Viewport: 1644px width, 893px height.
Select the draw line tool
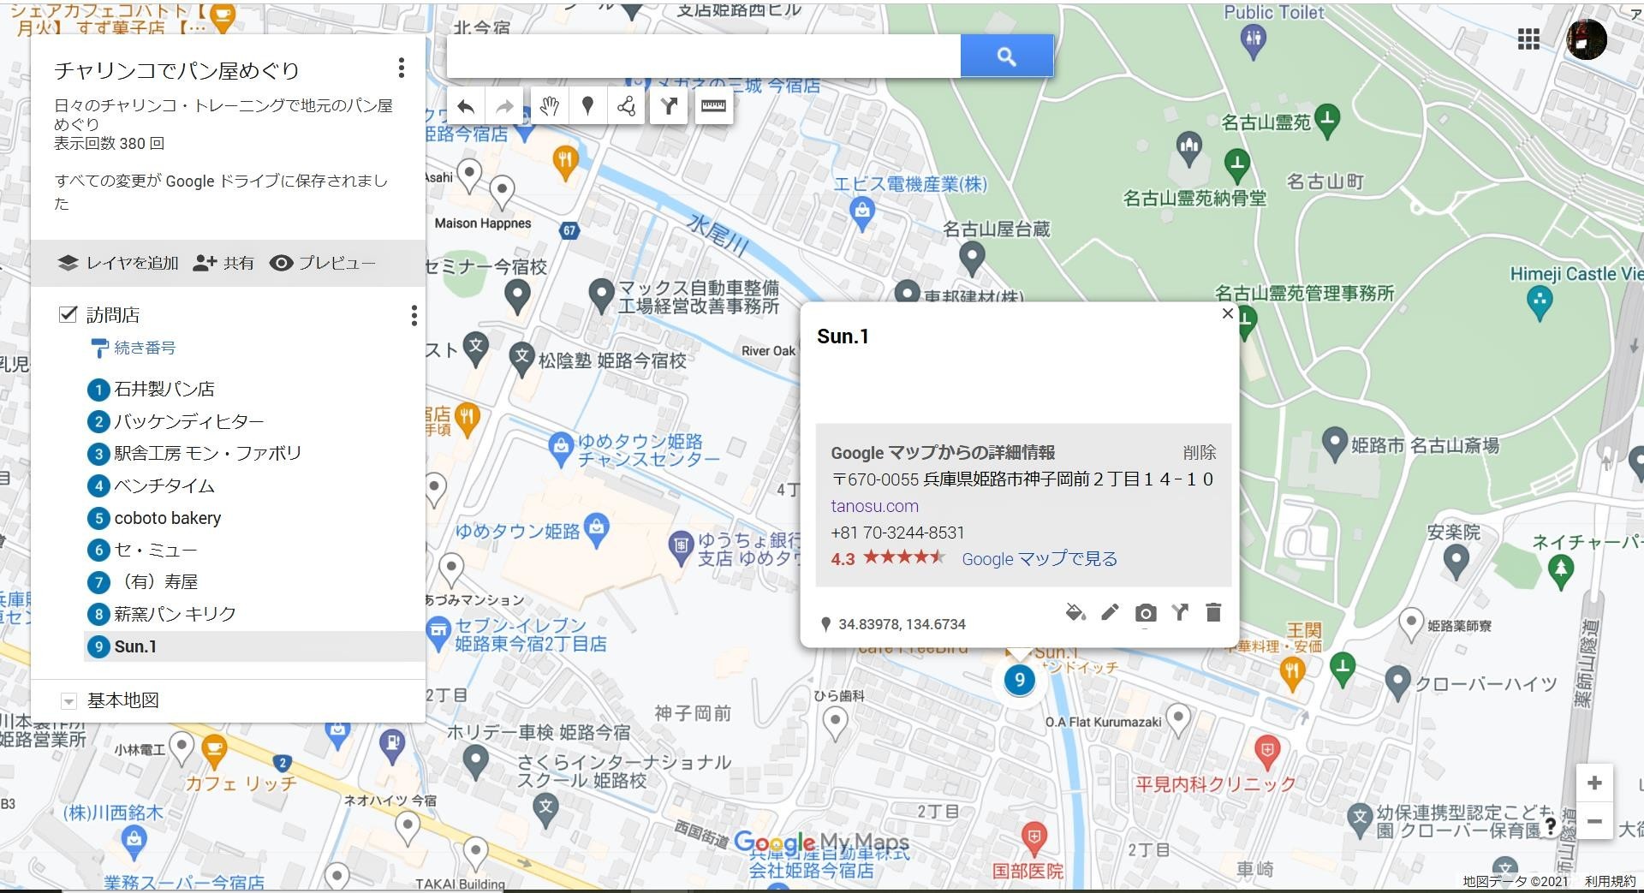click(626, 106)
